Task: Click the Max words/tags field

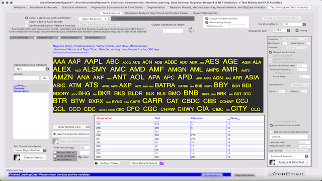Action: point(85,148)
